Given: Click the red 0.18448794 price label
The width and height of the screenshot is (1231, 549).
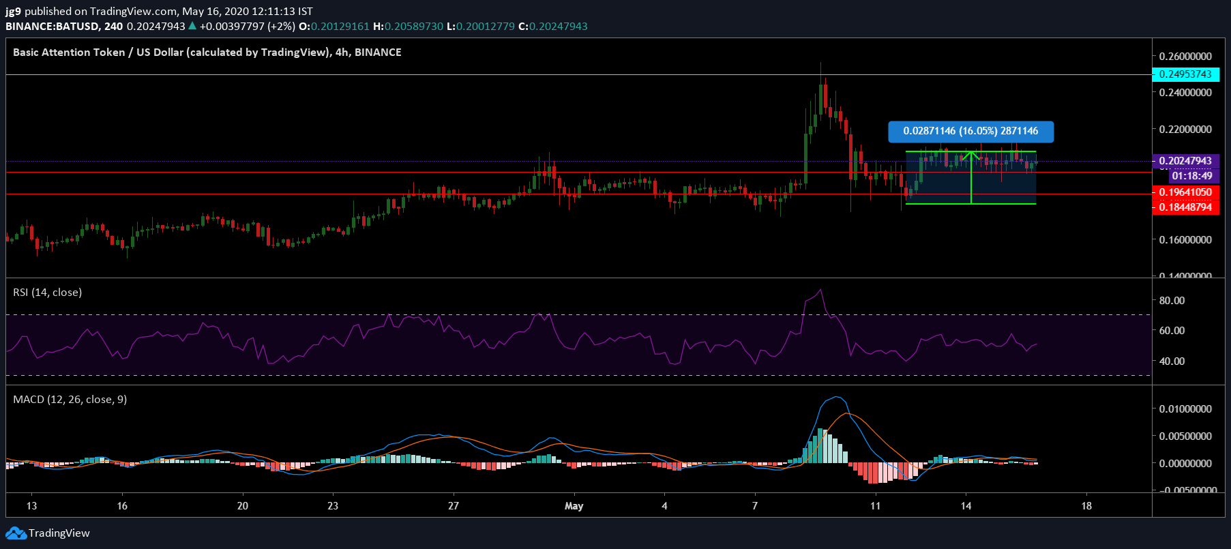Looking at the screenshot, I should [x=1185, y=207].
